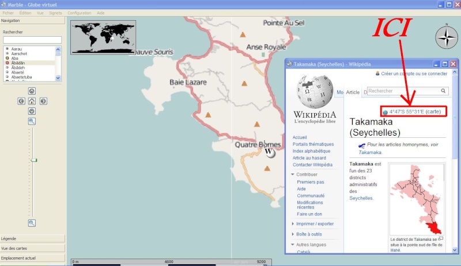Open the Signets menu
Image resolution: width=461 pixels, height=266 pixels.
click(x=55, y=13)
